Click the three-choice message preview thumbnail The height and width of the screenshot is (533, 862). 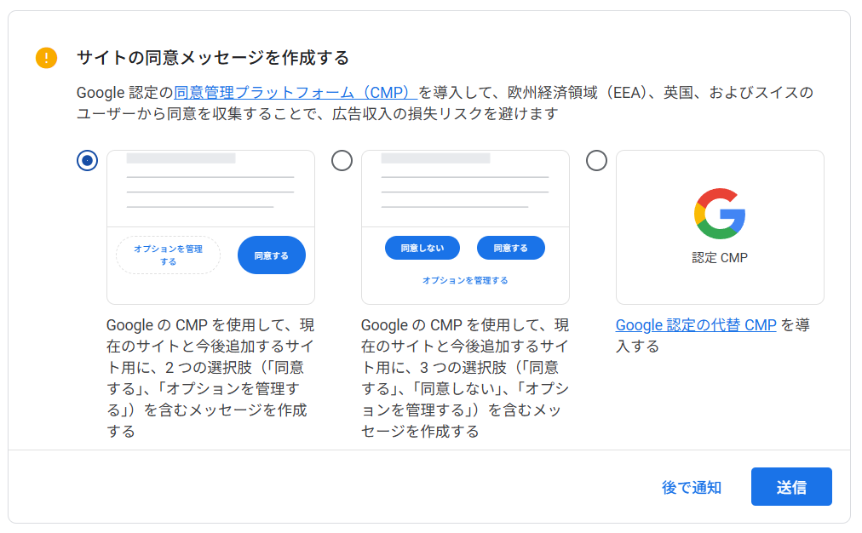click(x=465, y=187)
